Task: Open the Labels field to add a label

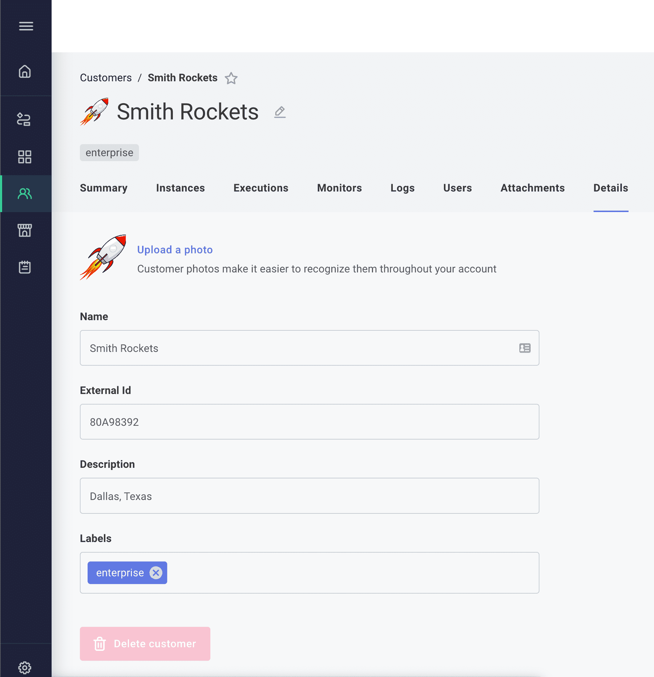Action: 327,573
